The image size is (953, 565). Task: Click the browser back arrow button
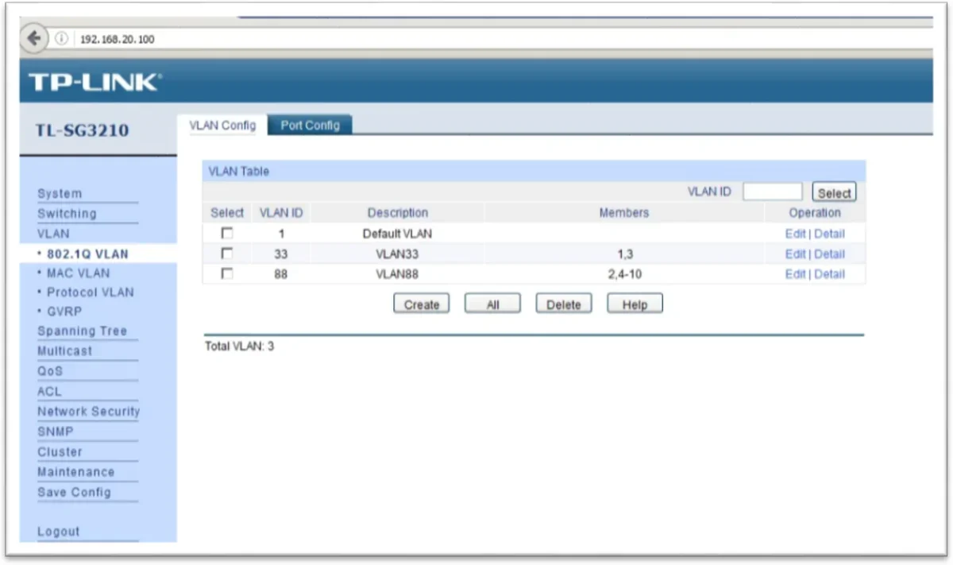click(33, 39)
